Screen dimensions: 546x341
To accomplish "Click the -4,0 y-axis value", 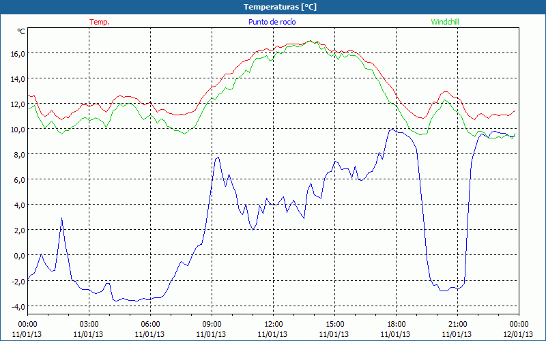I will pos(18,306).
